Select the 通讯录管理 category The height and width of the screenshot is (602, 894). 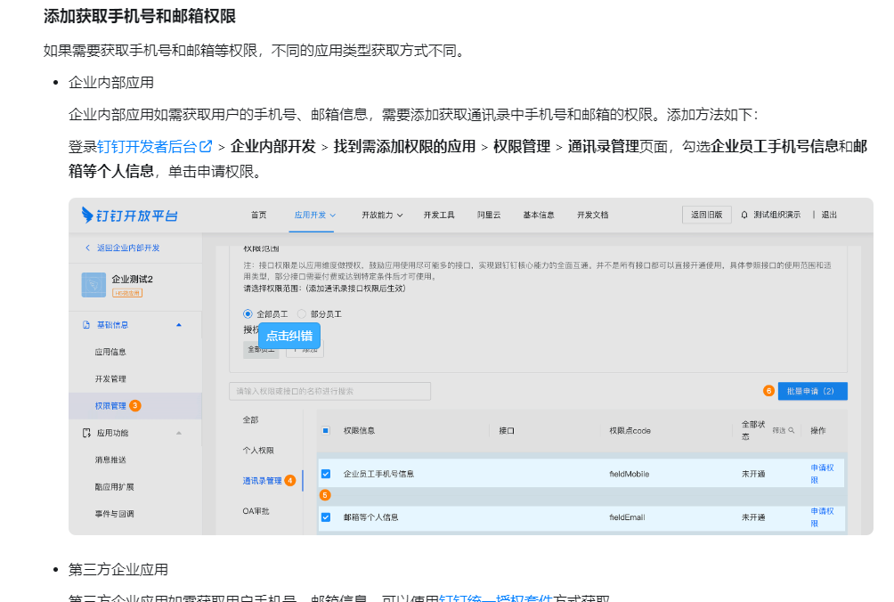click(x=263, y=481)
